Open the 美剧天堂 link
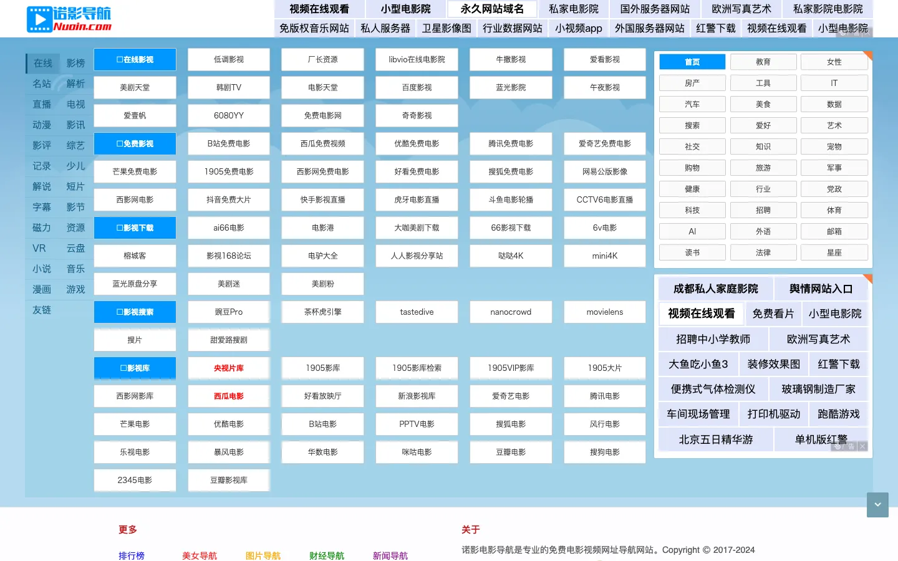 pyautogui.click(x=135, y=88)
